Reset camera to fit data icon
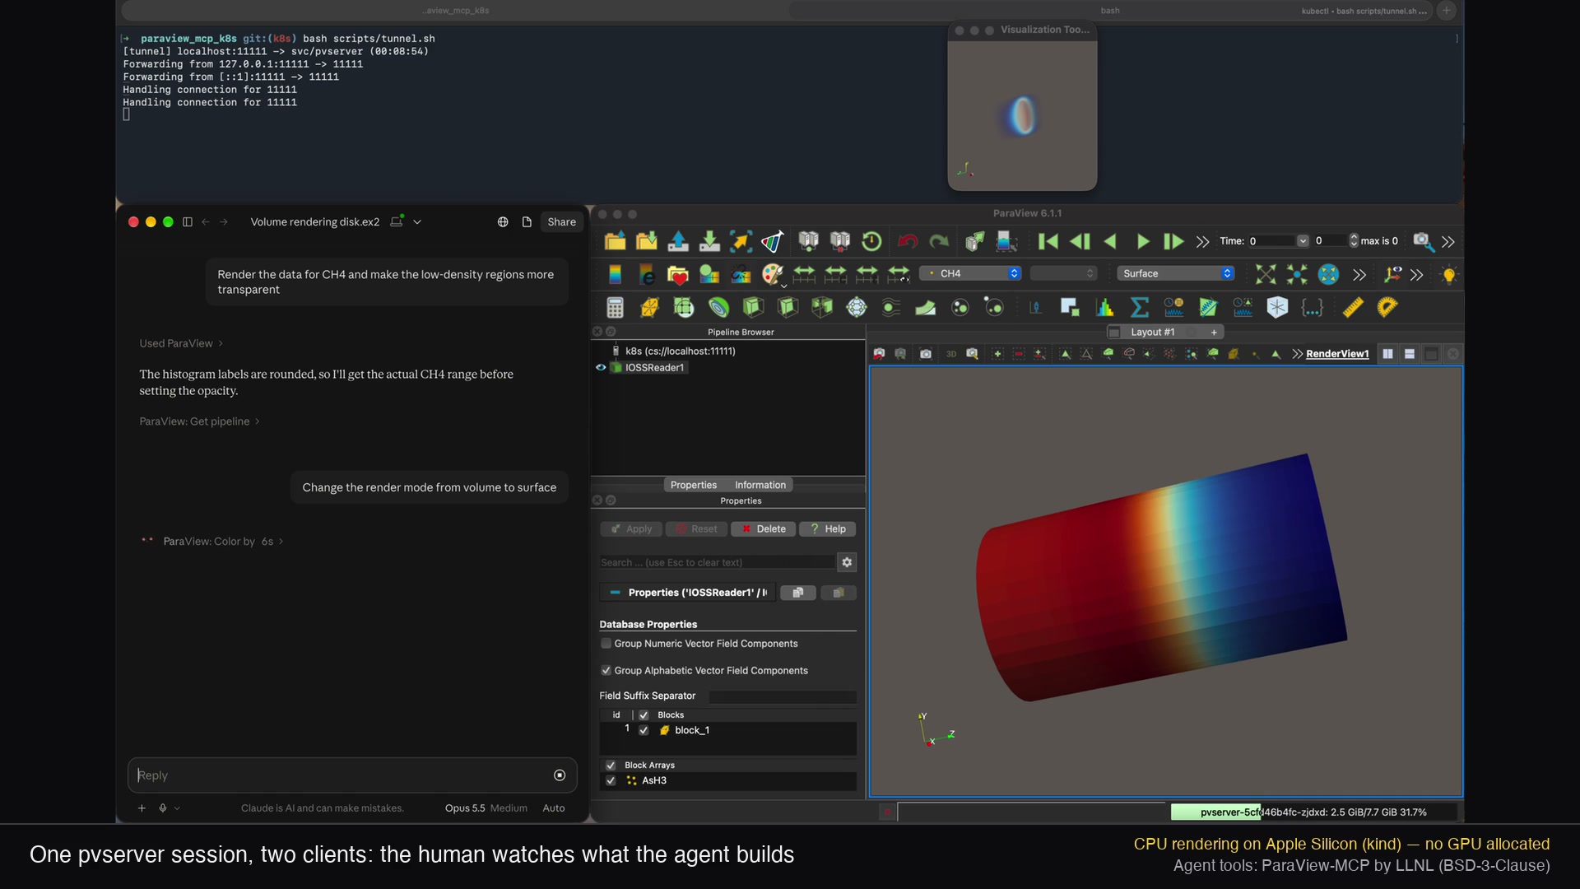 pos(1266,274)
